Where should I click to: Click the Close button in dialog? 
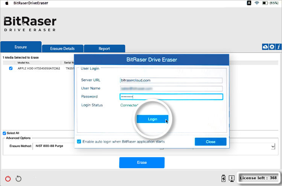click(211, 142)
